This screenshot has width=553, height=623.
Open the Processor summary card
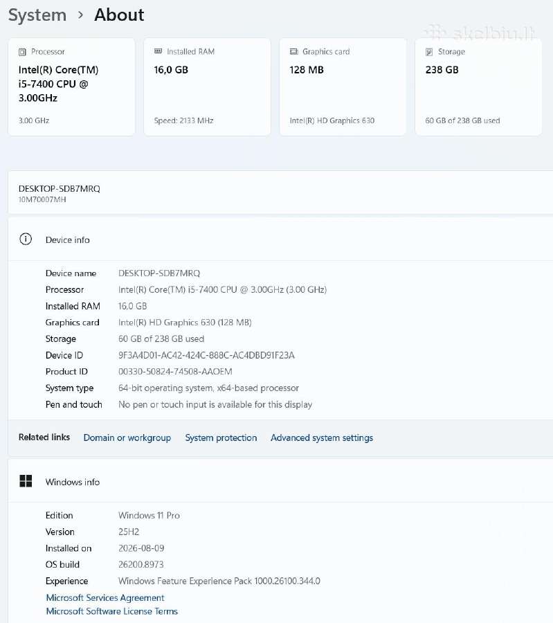pos(71,87)
